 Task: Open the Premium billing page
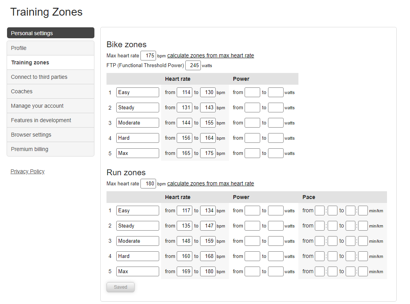(x=30, y=149)
